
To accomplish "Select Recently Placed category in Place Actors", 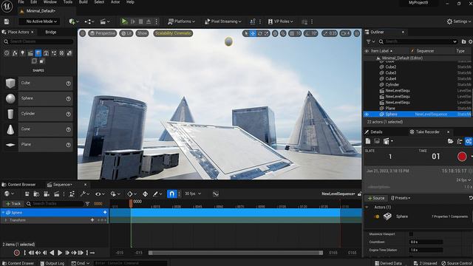I will [7, 53].
